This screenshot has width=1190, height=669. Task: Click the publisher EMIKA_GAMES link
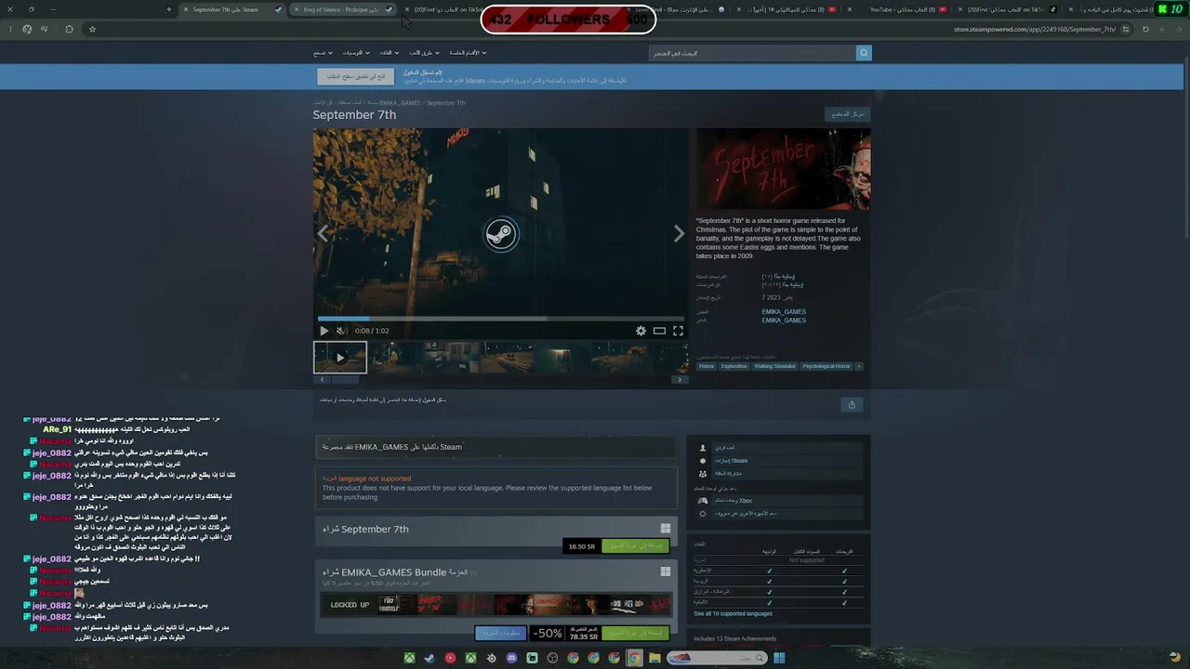pos(784,321)
